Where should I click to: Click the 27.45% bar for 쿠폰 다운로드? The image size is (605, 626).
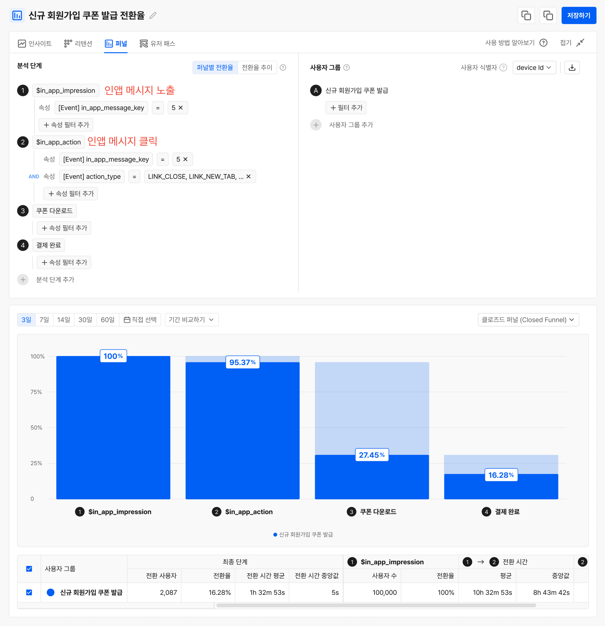pos(372,477)
